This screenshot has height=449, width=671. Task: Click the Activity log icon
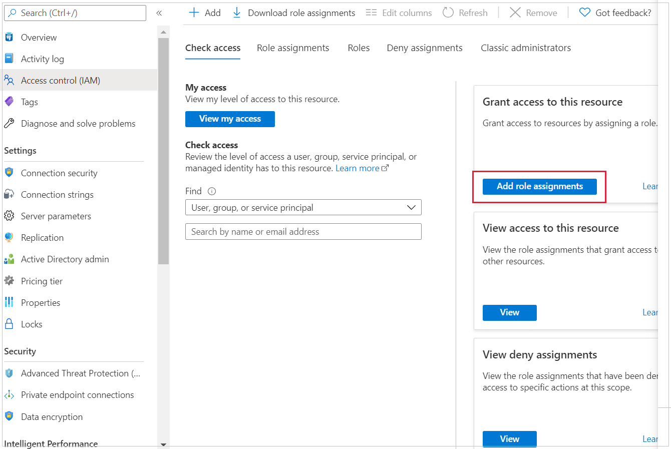coord(9,59)
